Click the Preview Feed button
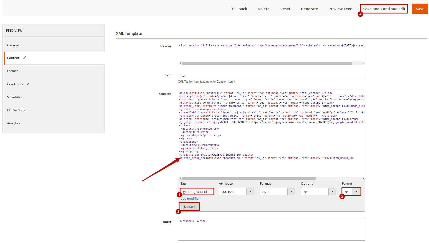The image size is (429, 243). [340, 9]
